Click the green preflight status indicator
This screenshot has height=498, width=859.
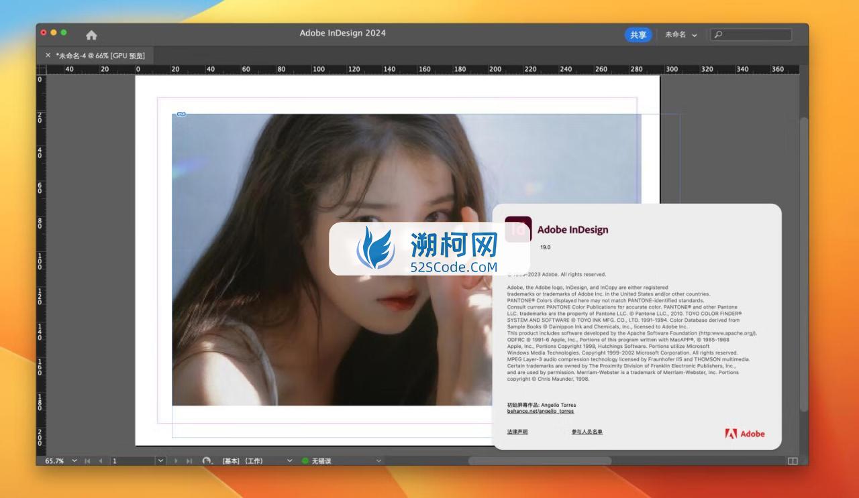(305, 461)
